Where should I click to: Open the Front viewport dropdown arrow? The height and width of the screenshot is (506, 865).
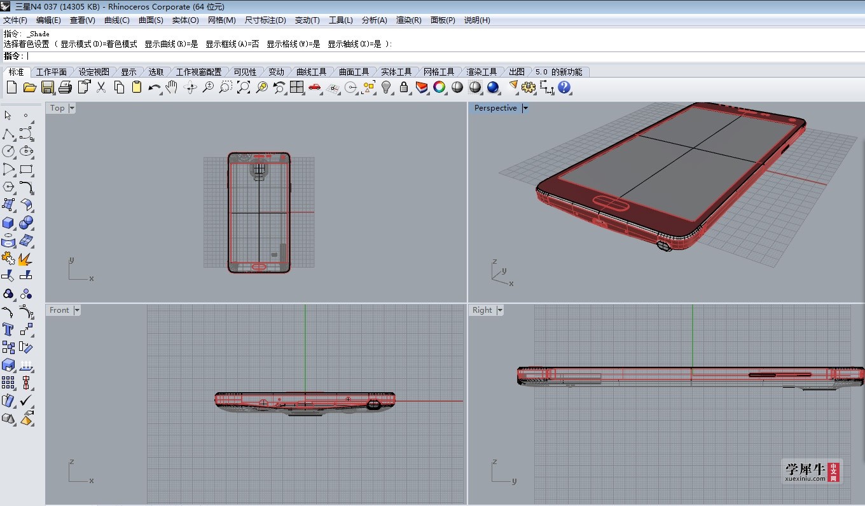77,310
